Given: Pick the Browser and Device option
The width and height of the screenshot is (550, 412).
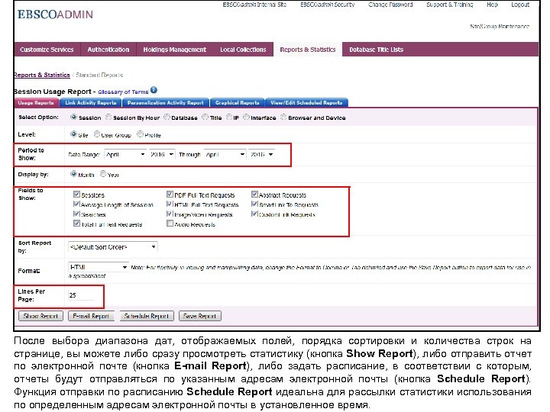Looking at the screenshot, I should [283, 117].
